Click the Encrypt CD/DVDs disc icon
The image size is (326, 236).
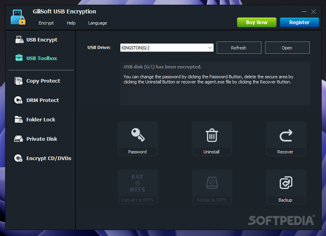point(18,158)
